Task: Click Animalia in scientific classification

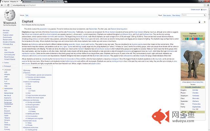Action: (195, 90)
